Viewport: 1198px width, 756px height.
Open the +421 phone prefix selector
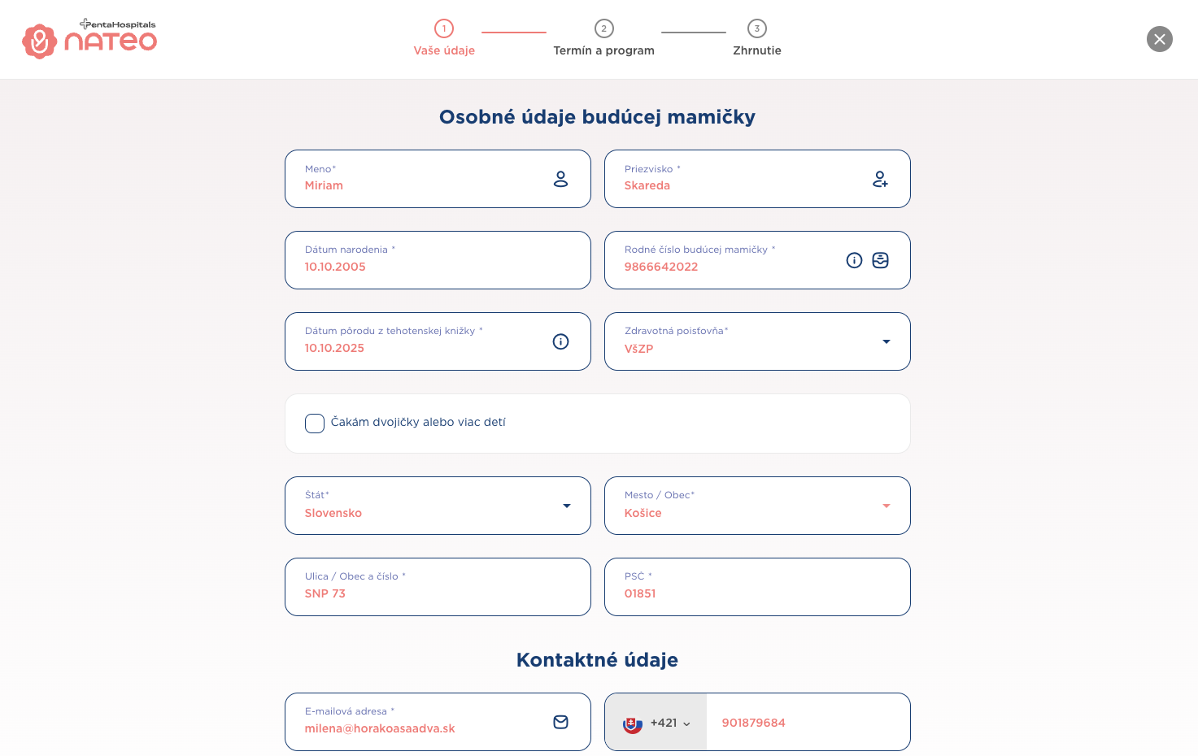point(656,723)
